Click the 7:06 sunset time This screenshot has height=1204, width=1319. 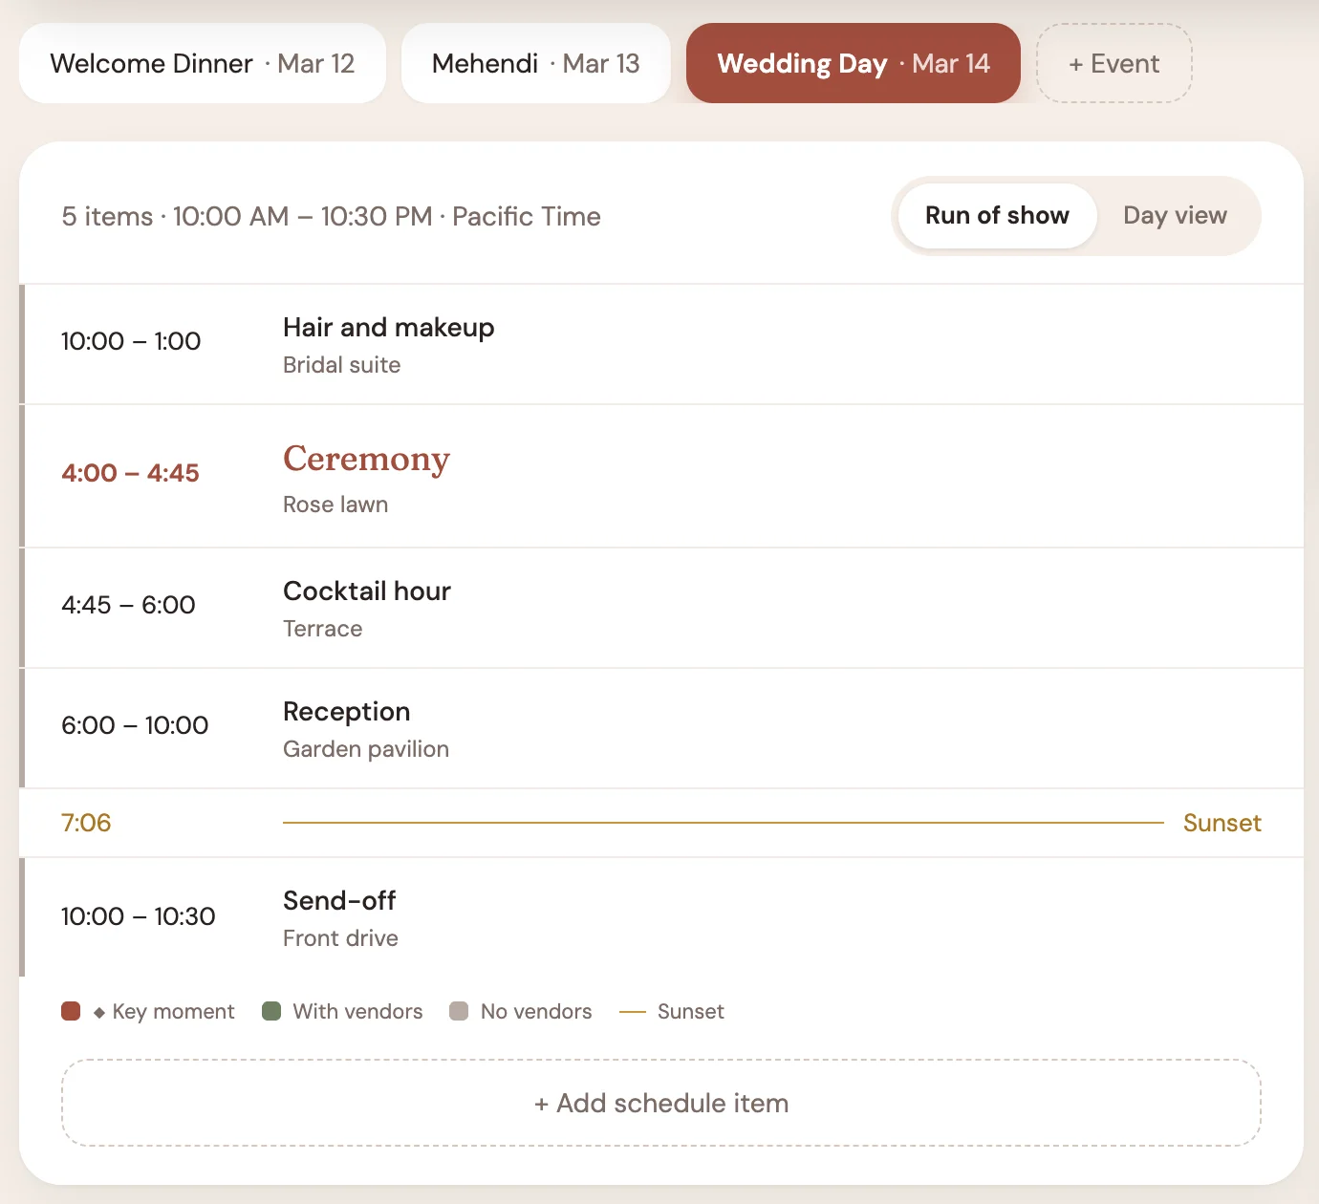(x=86, y=823)
